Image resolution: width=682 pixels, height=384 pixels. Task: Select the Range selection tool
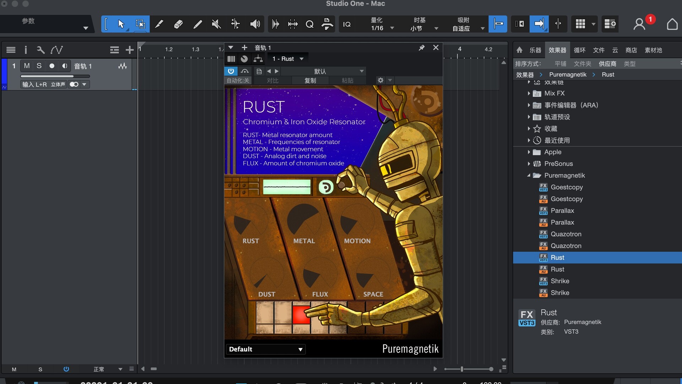(140, 24)
